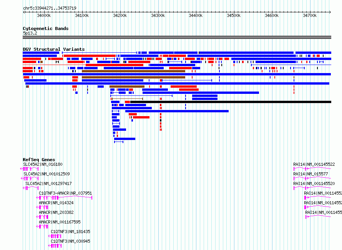Click the gene model under C1QTNF3|NM_181435
The height and width of the screenshot is (250, 342).
click(x=55, y=236)
